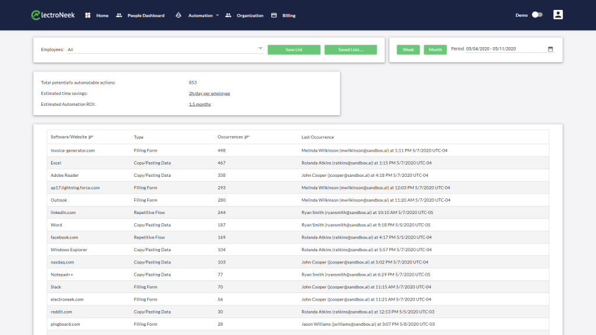The image size is (596, 335).
Task: Select the reddit.com row
Action: (297, 312)
